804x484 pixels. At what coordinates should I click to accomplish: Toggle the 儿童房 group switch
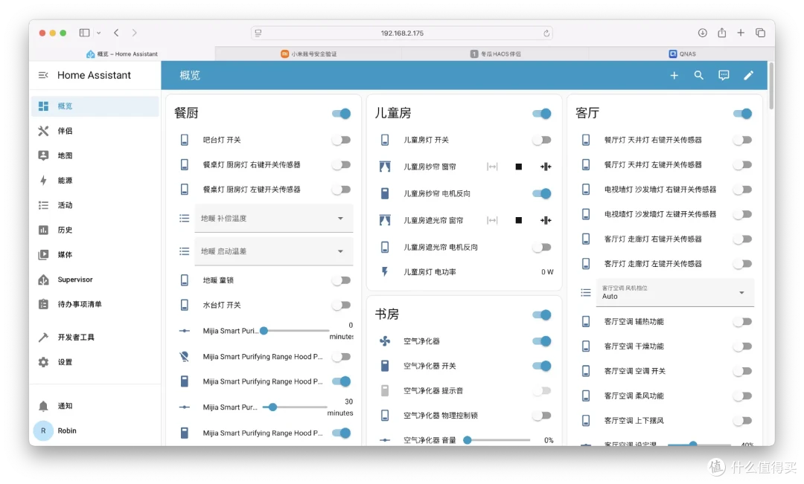[541, 113]
